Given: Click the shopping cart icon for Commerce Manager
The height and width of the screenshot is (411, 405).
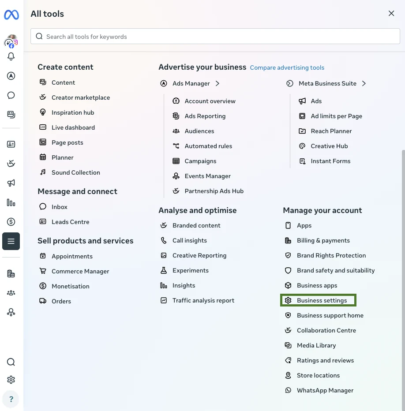Looking at the screenshot, I should (43, 271).
